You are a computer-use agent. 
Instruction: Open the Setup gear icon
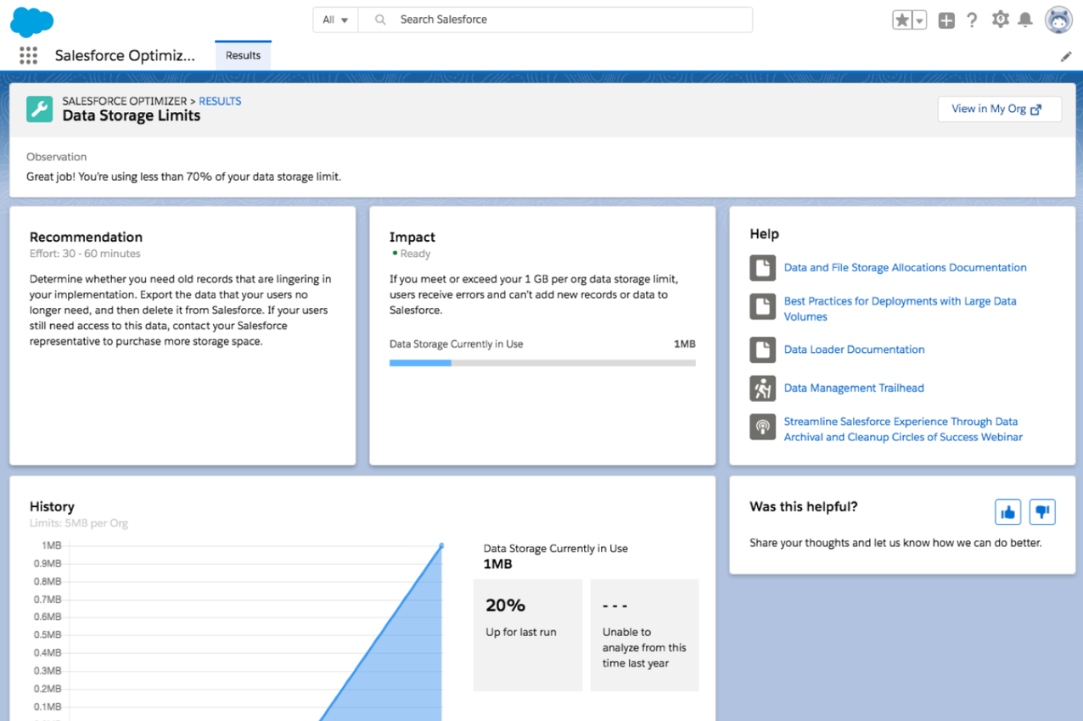[x=1001, y=20]
